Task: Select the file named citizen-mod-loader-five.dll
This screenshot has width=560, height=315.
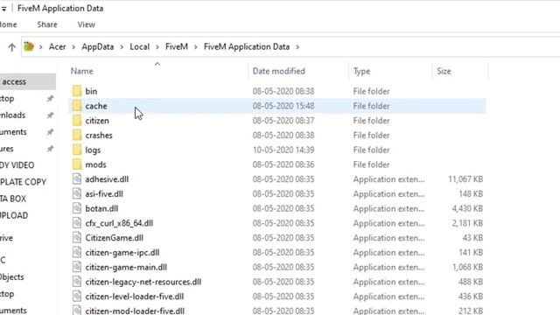Action: pyautogui.click(x=135, y=311)
